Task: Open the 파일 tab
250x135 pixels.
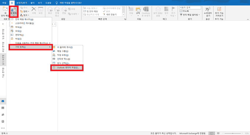Action: click(x=4, y=3)
